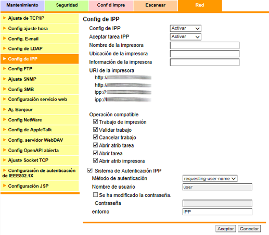Toggle Abrir tarea checkbox

click(95, 153)
